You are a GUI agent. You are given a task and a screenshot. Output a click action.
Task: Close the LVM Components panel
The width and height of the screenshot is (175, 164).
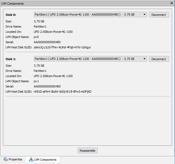coord(172,3)
